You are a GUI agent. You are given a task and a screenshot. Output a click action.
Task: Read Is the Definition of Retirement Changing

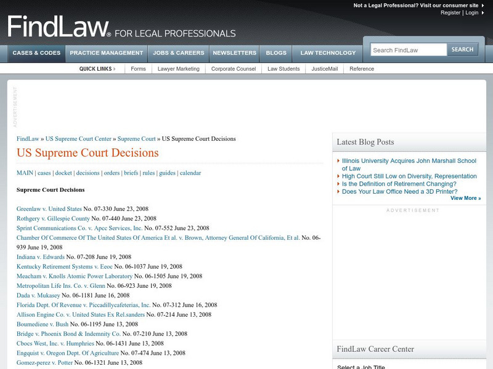click(x=399, y=184)
